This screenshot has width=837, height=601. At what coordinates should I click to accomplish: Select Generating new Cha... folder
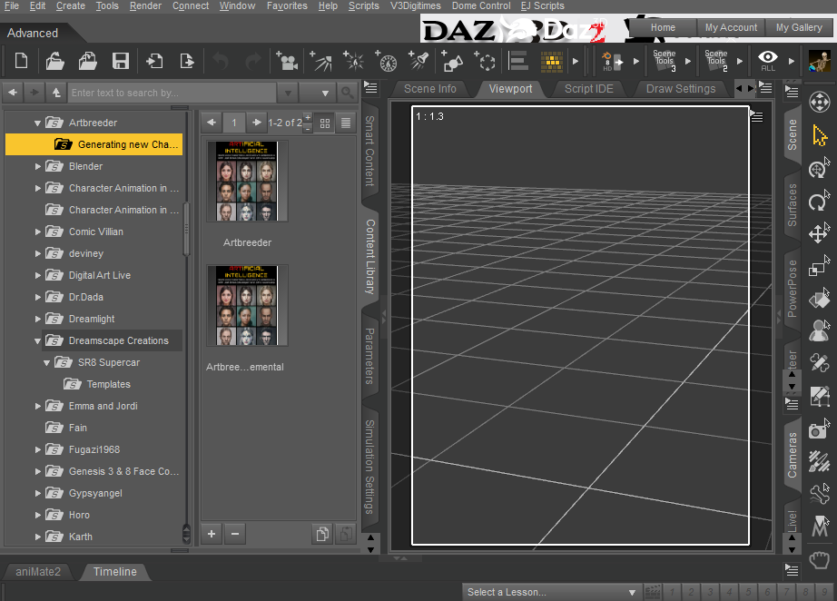point(94,144)
